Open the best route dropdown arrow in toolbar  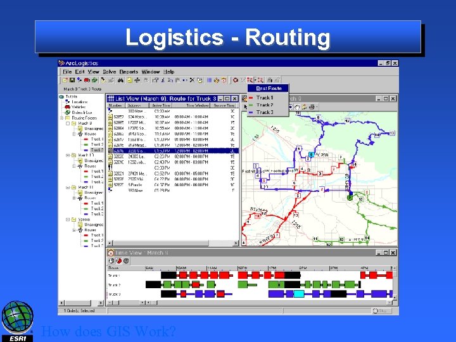coord(255,80)
